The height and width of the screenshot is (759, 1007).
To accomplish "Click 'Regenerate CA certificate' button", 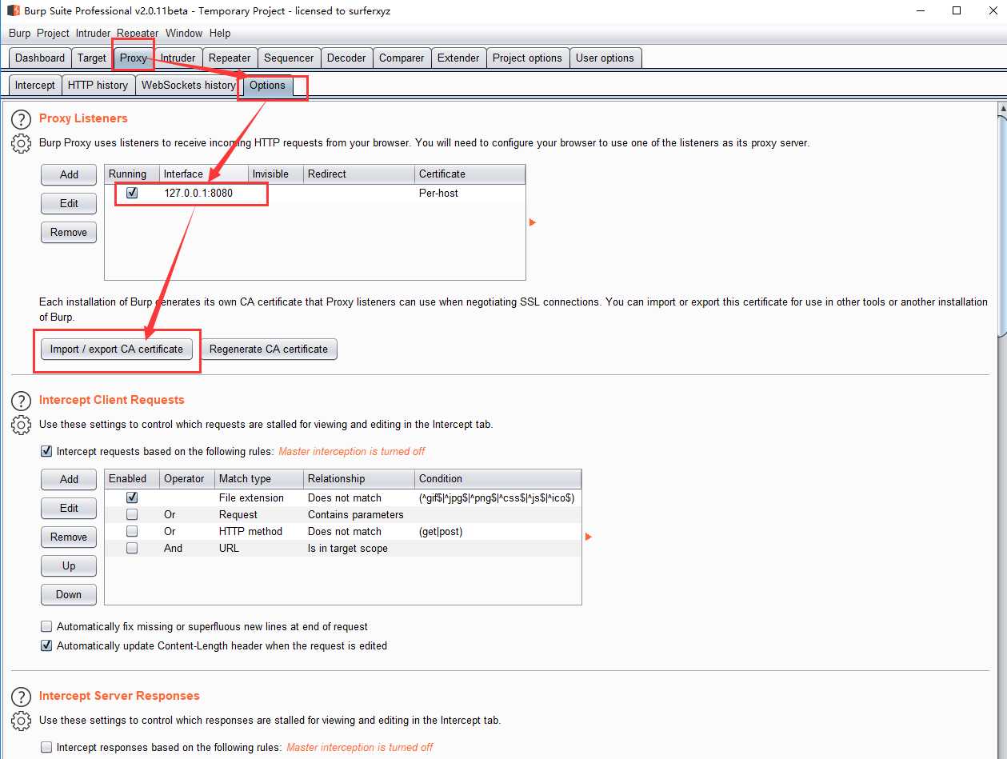I will click(x=269, y=349).
